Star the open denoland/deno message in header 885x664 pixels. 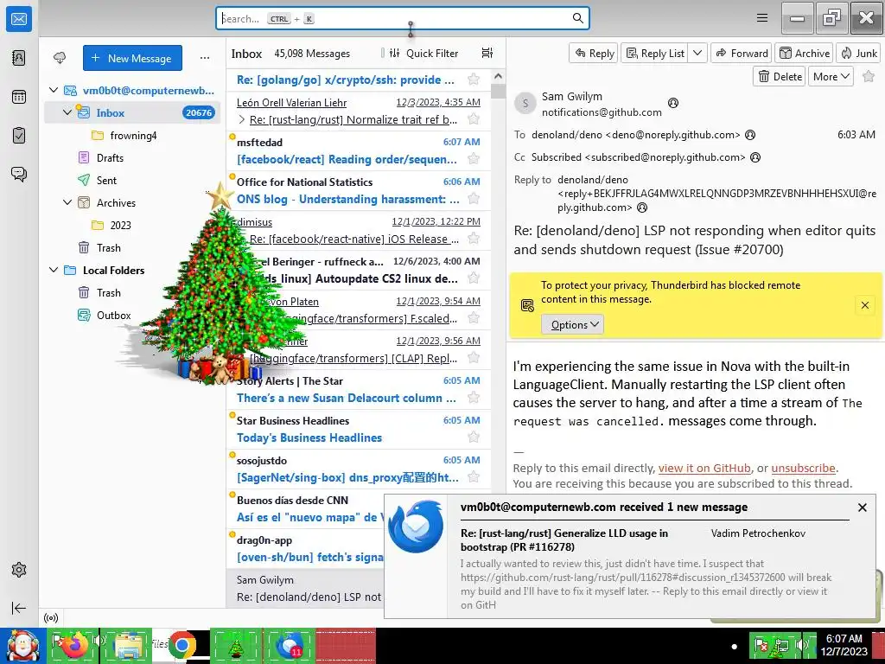pyautogui.click(x=869, y=76)
